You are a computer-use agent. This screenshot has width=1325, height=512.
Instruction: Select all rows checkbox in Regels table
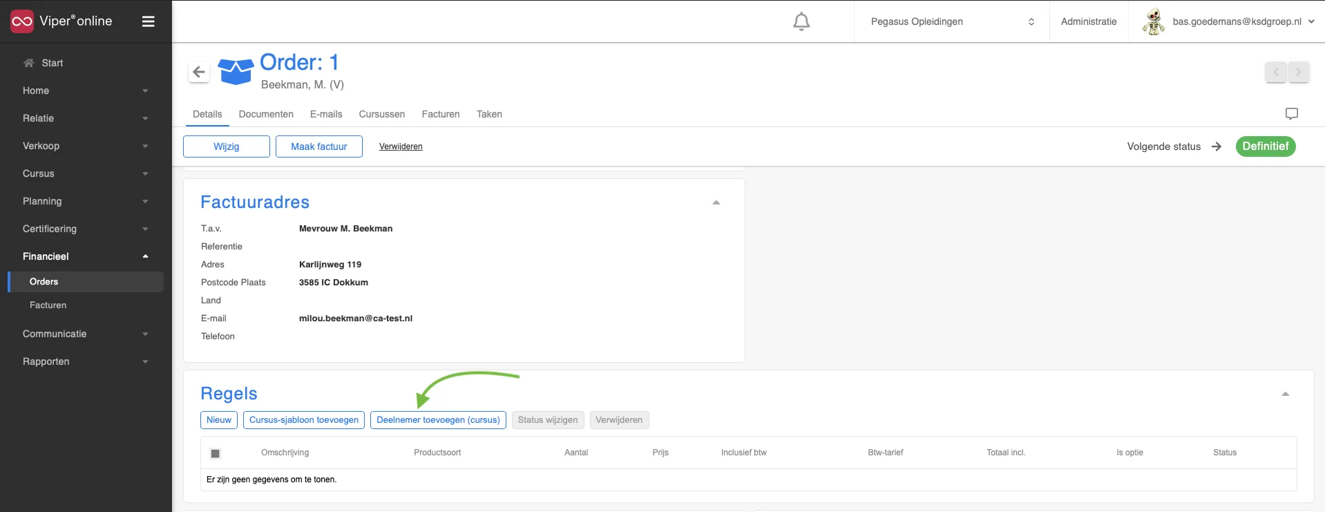(x=216, y=453)
